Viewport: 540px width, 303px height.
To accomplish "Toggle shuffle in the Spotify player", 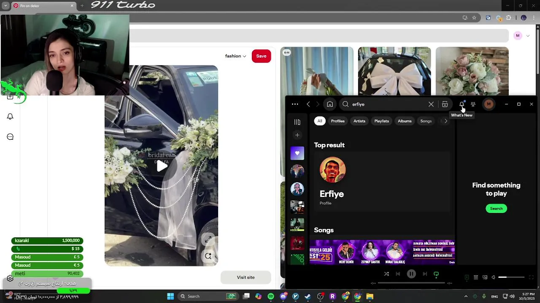I will point(386,274).
